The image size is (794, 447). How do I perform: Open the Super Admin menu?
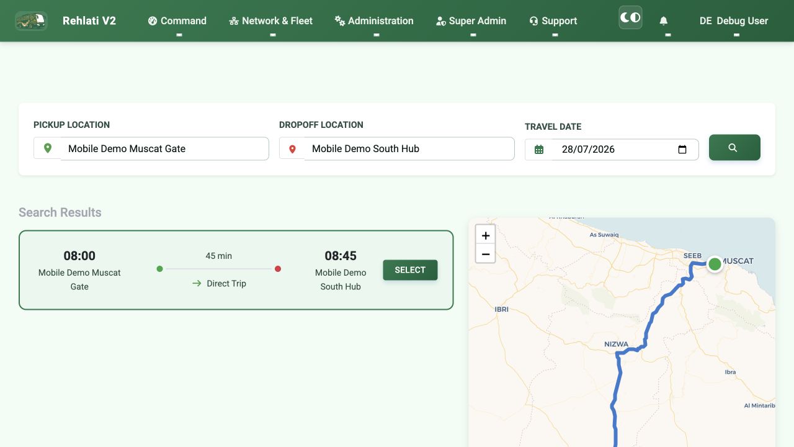click(x=471, y=20)
